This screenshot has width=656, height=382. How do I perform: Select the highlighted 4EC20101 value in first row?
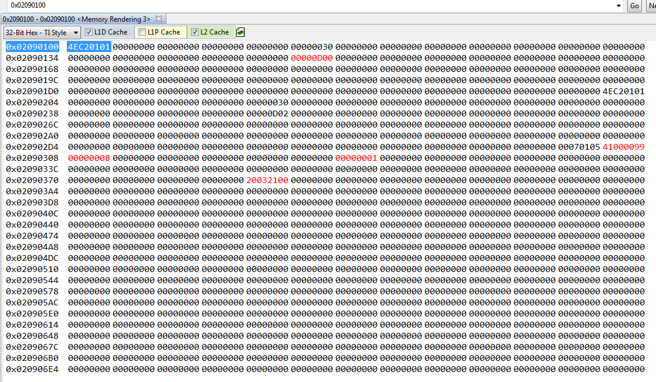click(89, 47)
